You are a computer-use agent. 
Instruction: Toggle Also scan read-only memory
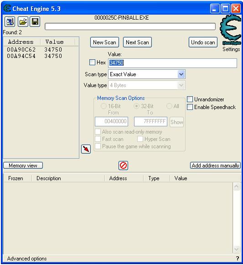[98, 132]
